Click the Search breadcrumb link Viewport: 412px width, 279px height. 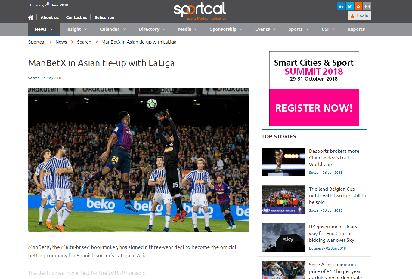[84, 42]
